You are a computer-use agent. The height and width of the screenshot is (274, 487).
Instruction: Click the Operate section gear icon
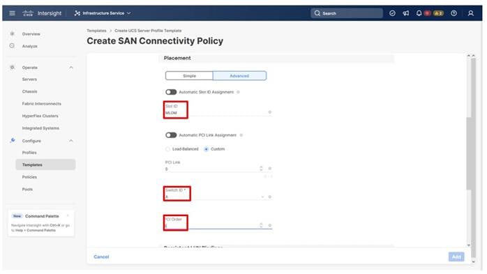[x=12, y=68]
